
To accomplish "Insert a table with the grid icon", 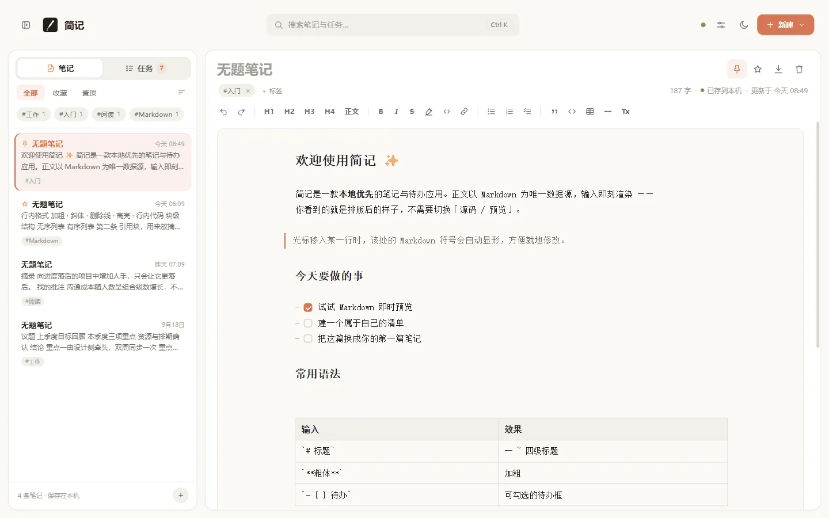I will [590, 112].
